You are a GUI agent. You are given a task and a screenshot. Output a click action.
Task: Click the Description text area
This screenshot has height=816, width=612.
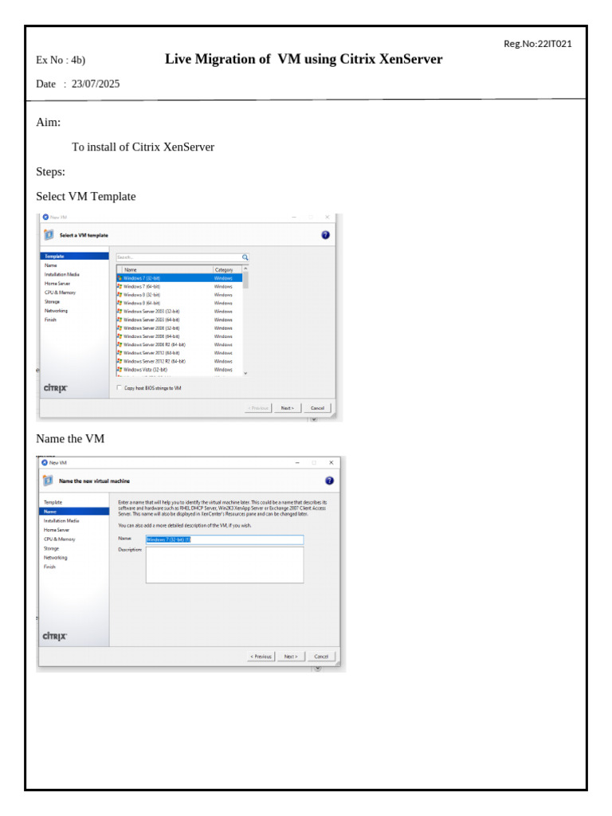click(224, 565)
